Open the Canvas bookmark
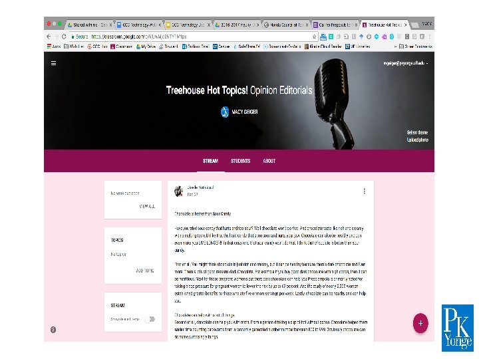 click(221, 47)
